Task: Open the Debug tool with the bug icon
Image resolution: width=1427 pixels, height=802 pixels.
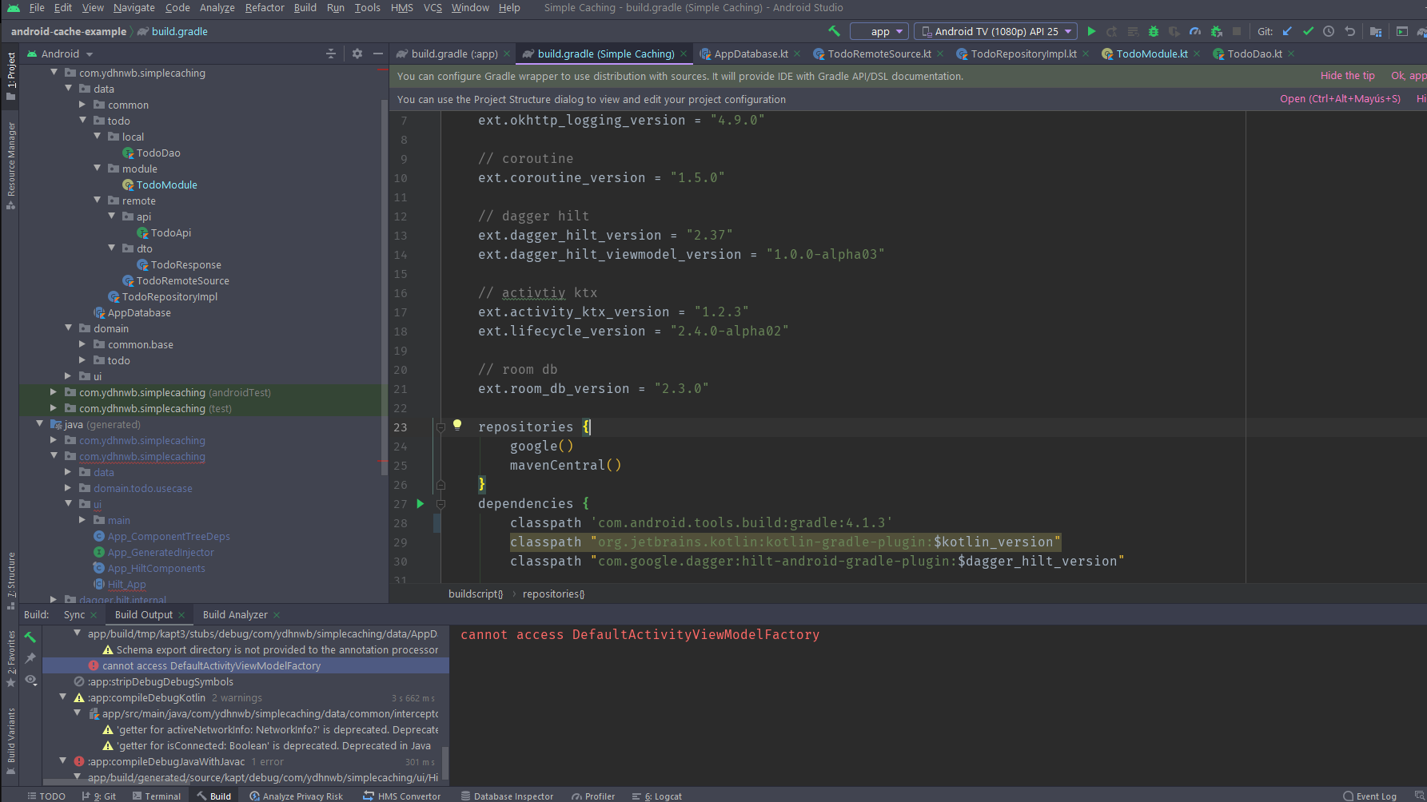Action: click(x=1154, y=31)
